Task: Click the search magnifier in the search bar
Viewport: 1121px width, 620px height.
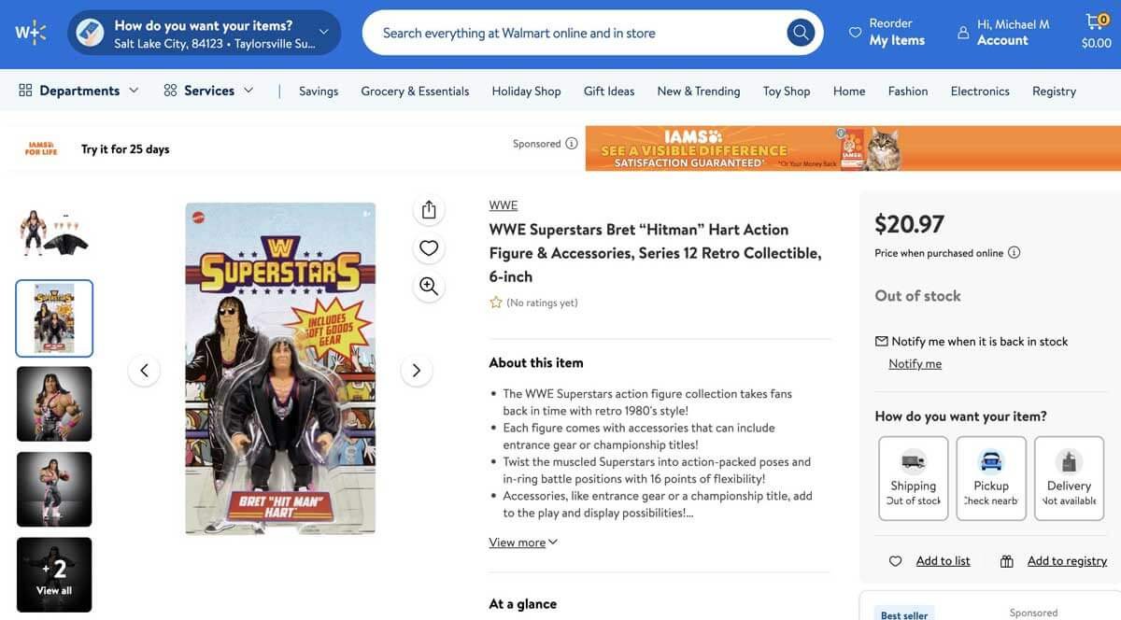Action: (800, 31)
